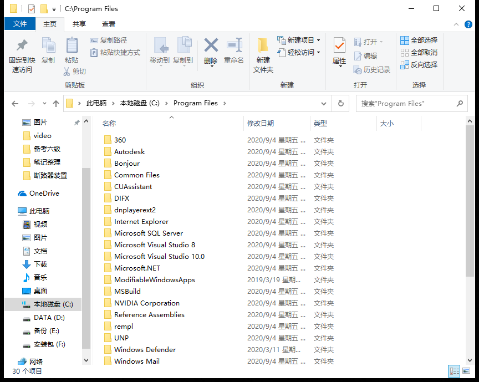Open the 文件 menu tab
This screenshot has height=382, width=479.
pos(20,24)
